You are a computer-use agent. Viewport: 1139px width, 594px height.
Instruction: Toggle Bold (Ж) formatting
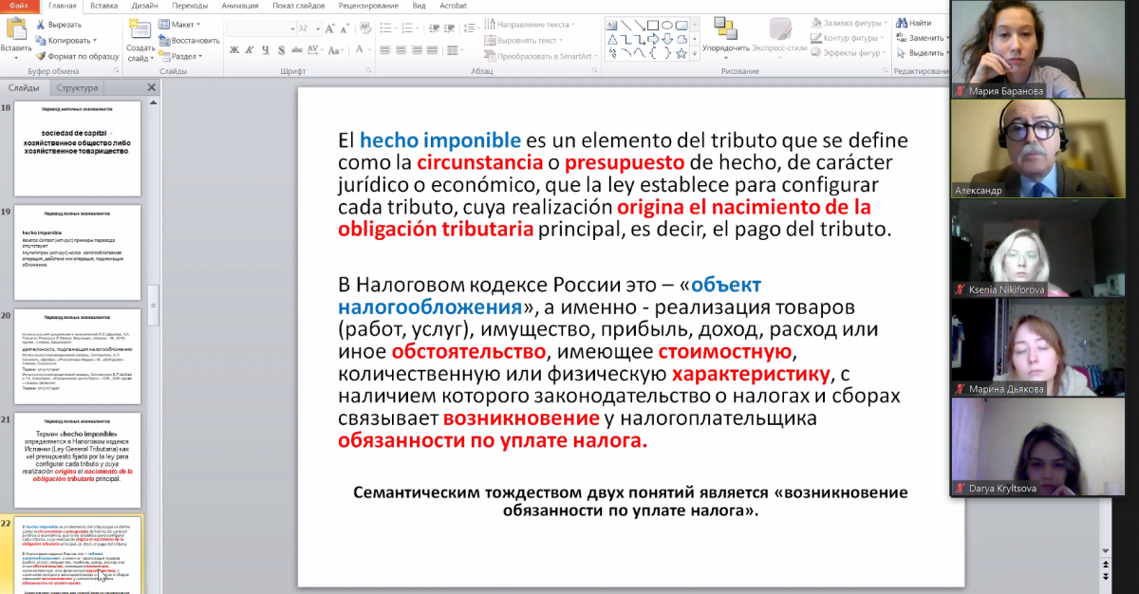234,50
